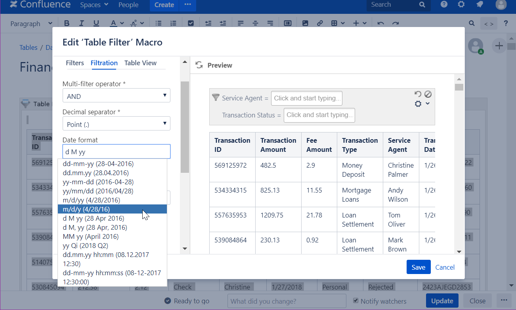Image resolution: width=516 pixels, height=310 pixels.
Task: Click the Insert link icon
Action: coord(320,23)
